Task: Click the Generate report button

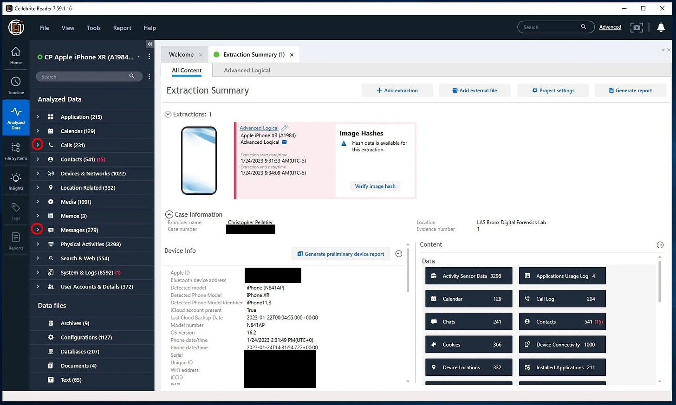Action: [630, 90]
